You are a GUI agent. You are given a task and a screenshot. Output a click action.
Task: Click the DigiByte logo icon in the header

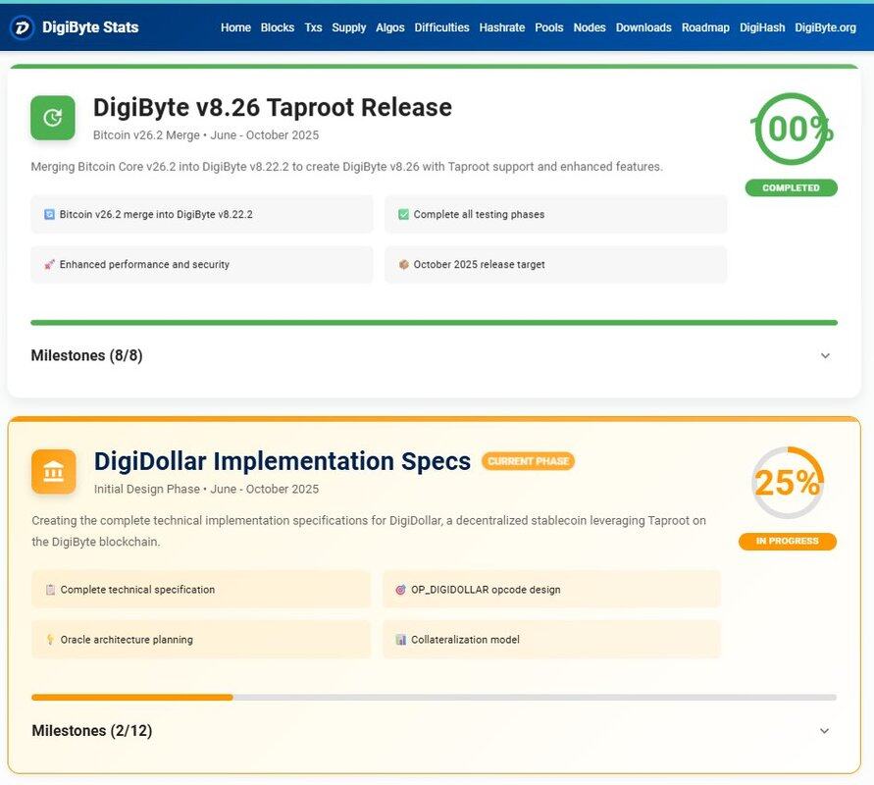point(22,27)
